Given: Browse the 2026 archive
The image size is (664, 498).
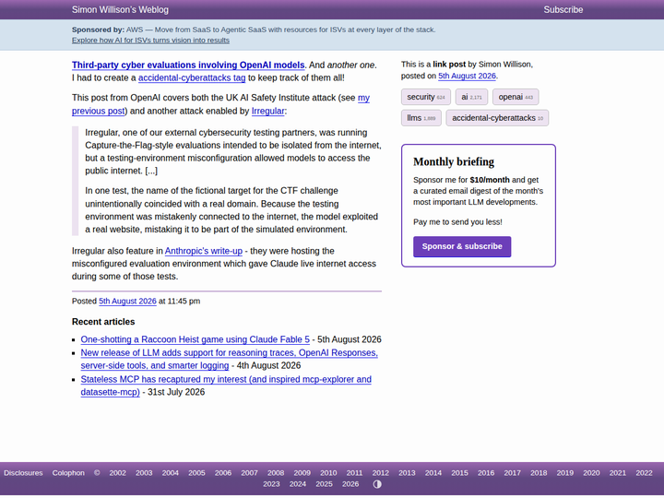Looking at the screenshot, I should [x=350, y=484].
